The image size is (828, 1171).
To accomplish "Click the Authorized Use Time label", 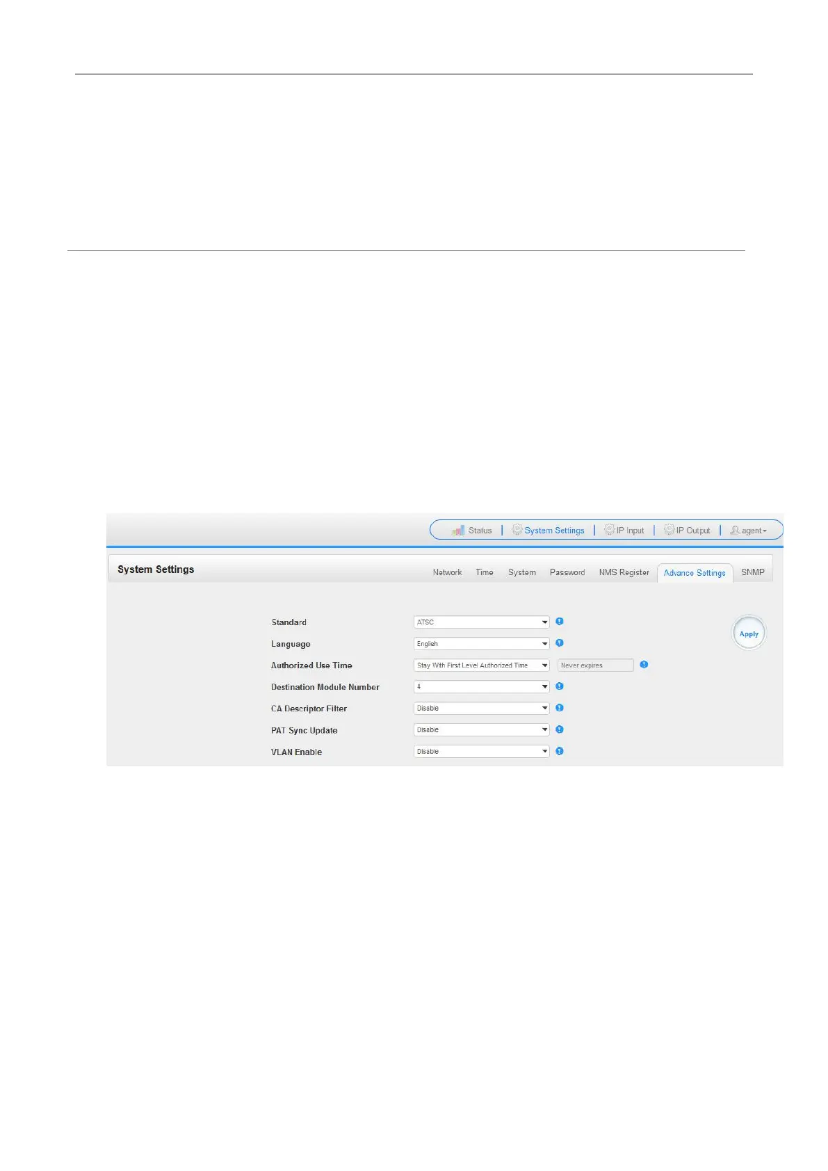I will click(311, 665).
